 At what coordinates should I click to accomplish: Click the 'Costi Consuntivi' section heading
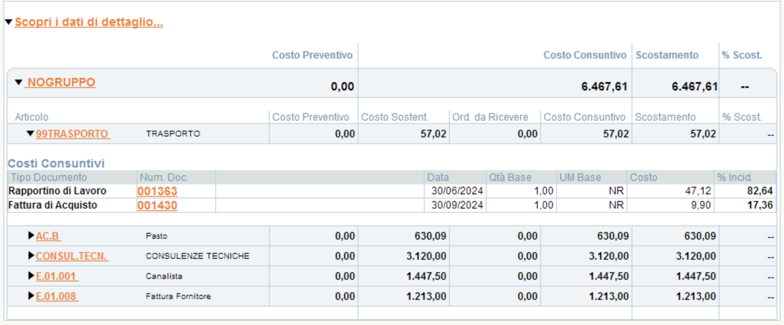56,163
